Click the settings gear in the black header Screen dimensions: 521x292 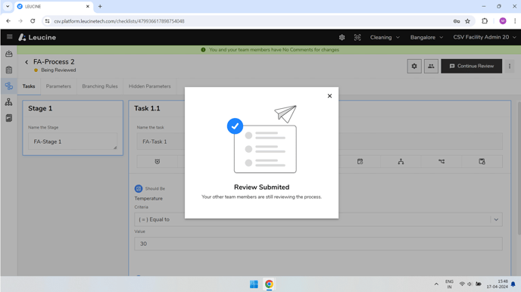point(342,38)
